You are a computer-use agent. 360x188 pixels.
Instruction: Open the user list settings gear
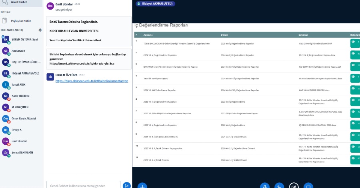[x=40, y=30]
